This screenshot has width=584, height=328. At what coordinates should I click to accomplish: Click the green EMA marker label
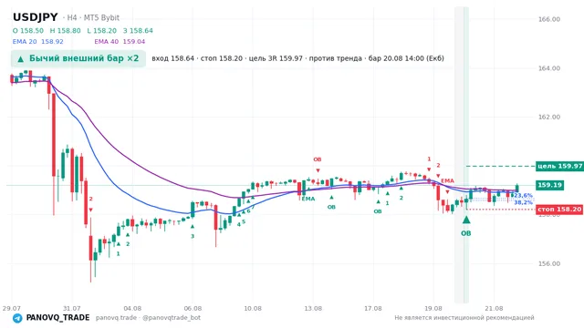(308, 199)
